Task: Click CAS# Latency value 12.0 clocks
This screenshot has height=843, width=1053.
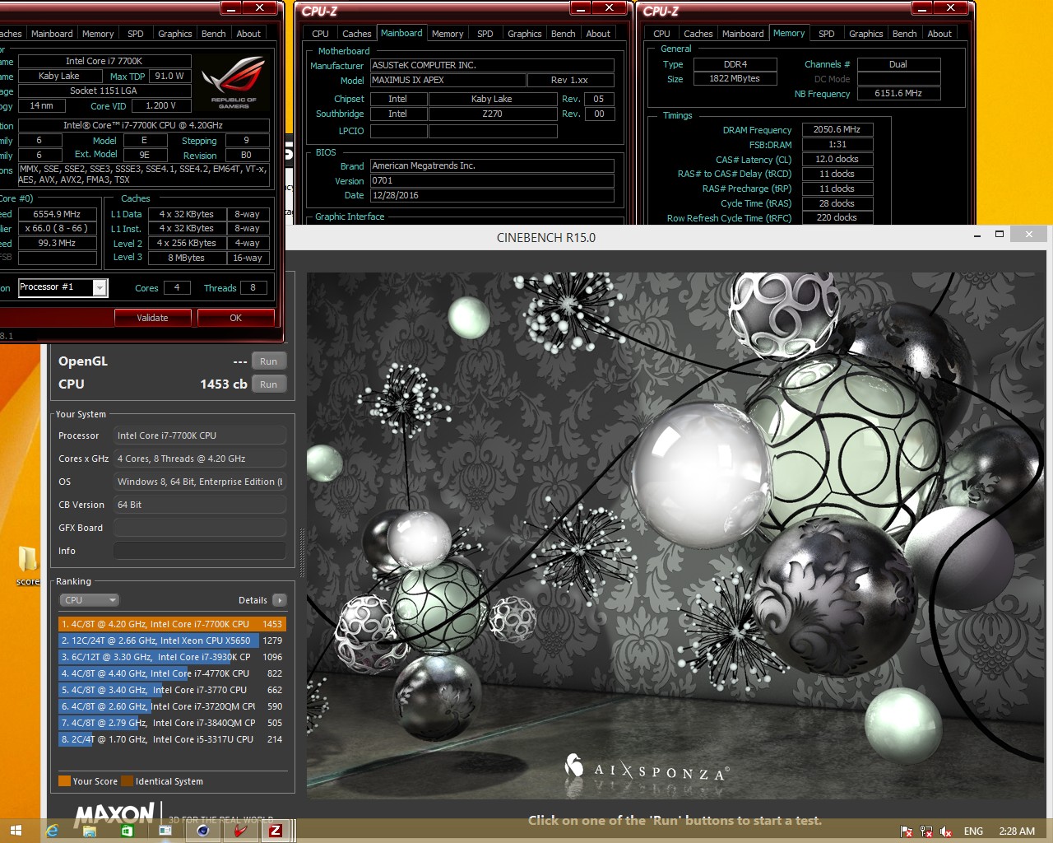Action: (x=837, y=159)
